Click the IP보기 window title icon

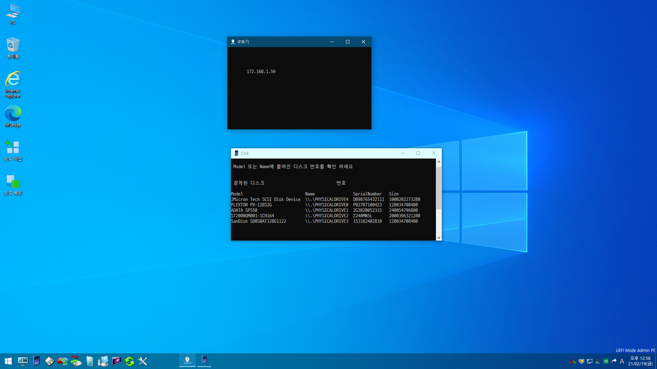(x=233, y=42)
